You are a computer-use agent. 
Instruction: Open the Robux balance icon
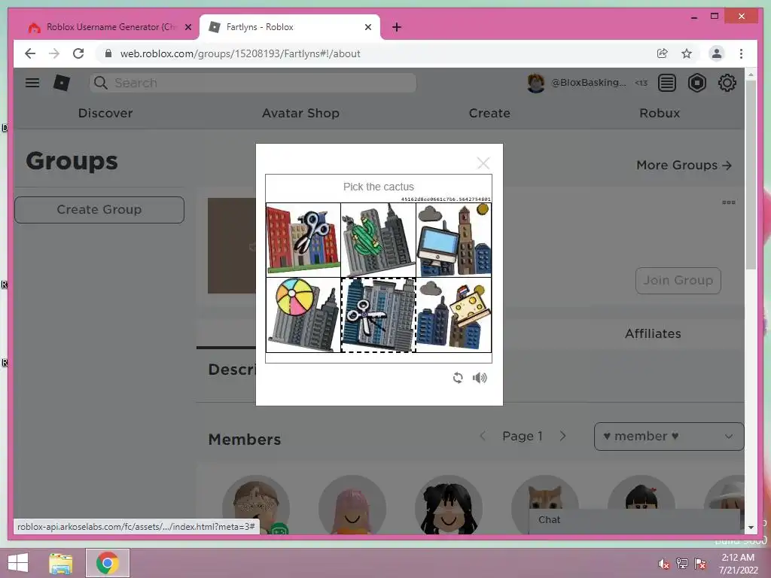tap(696, 83)
